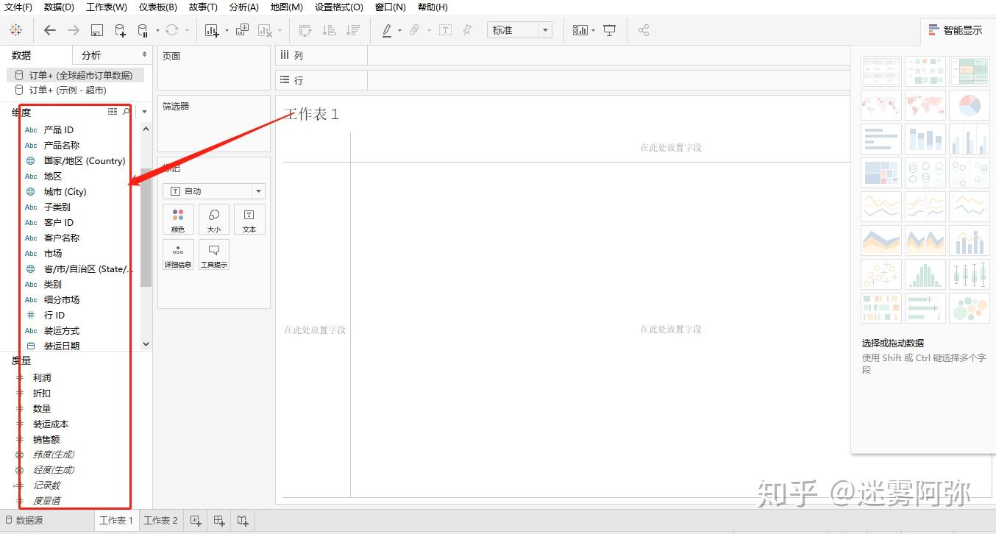Select the packed bubbles thumbnail in 智能显示
996x534 pixels.
click(x=970, y=308)
